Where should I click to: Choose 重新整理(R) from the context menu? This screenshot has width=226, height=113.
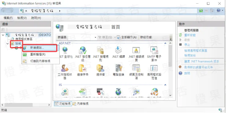coord(41,55)
